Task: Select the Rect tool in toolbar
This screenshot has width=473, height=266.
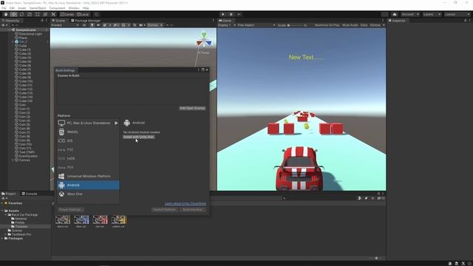Action: 38,15
